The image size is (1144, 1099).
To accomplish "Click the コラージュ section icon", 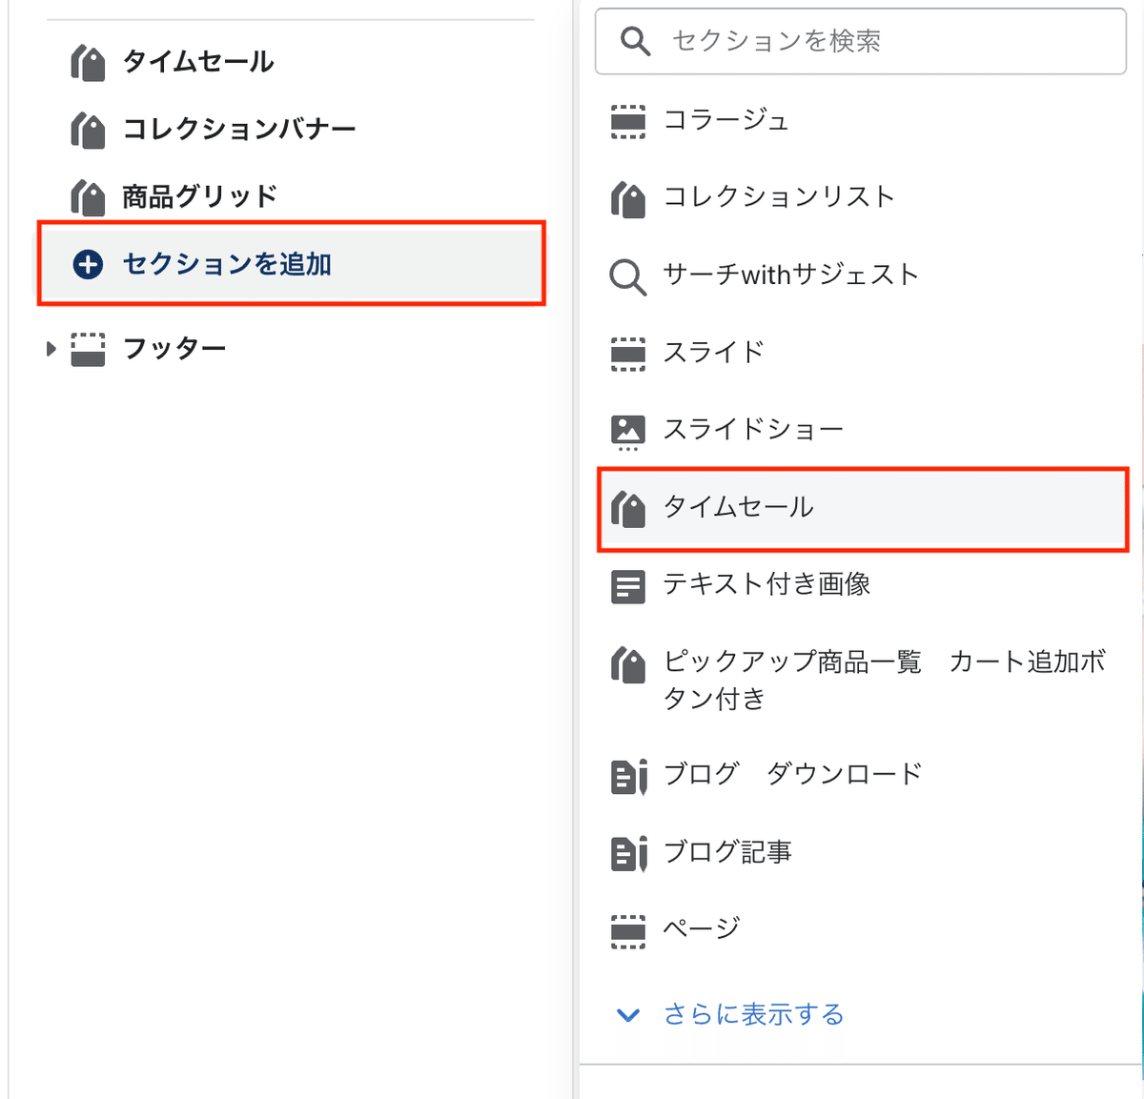I will tap(627, 122).
